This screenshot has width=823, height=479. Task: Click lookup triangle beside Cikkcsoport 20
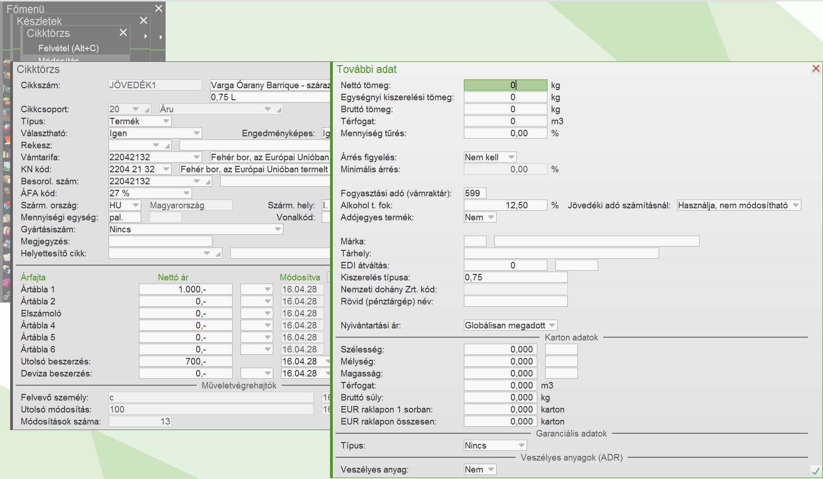pyautogui.click(x=147, y=110)
